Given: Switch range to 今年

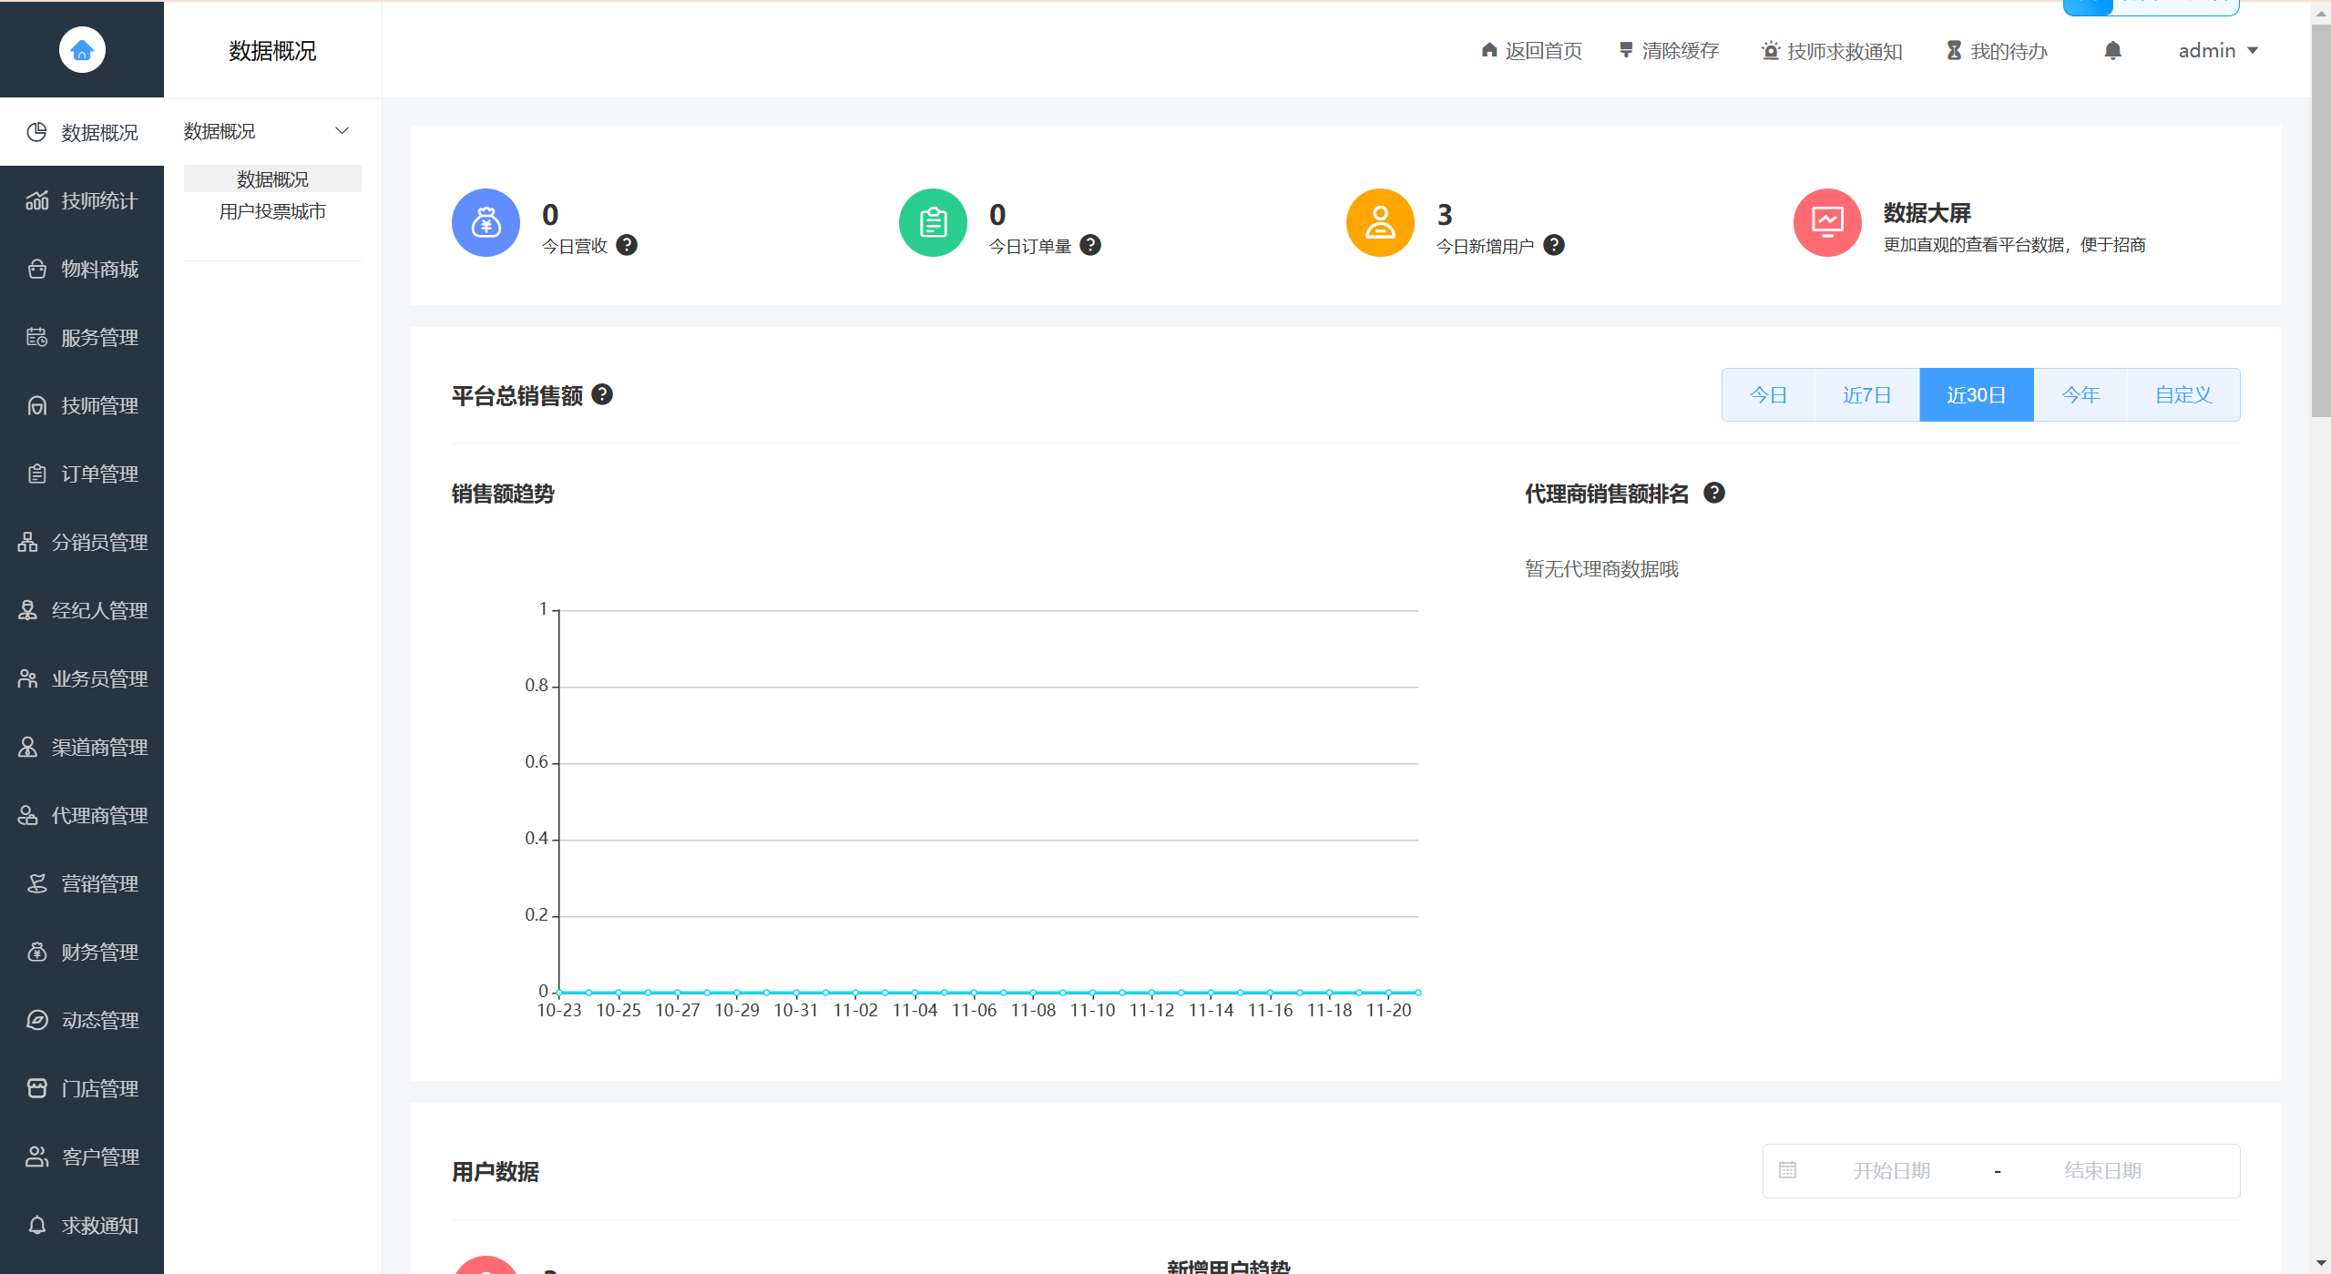Looking at the screenshot, I should pyautogui.click(x=2081, y=395).
